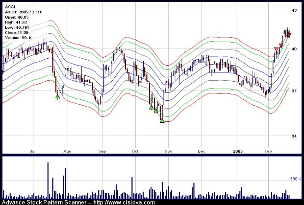Image resolution: width=304 pixels, height=205 pixels.
Task: Click the 'Low: 40.791' value
Action: 17,27
